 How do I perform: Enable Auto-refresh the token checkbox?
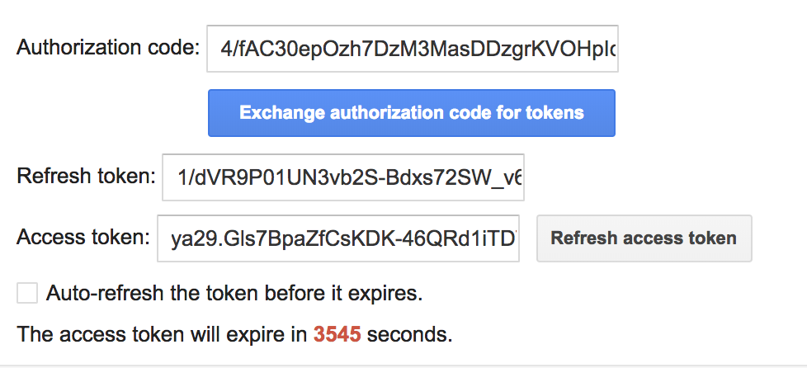coord(27,293)
